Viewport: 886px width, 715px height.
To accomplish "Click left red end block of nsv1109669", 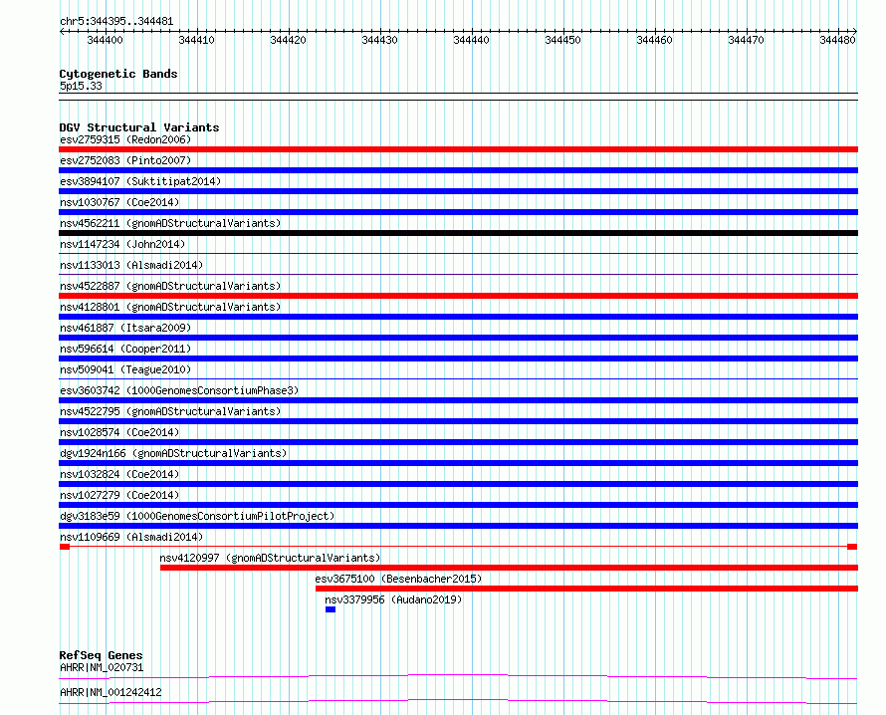I will point(65,547).
